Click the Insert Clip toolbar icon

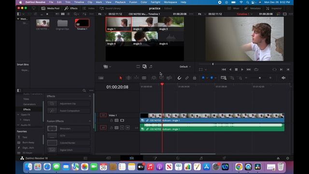pos(154,78)
